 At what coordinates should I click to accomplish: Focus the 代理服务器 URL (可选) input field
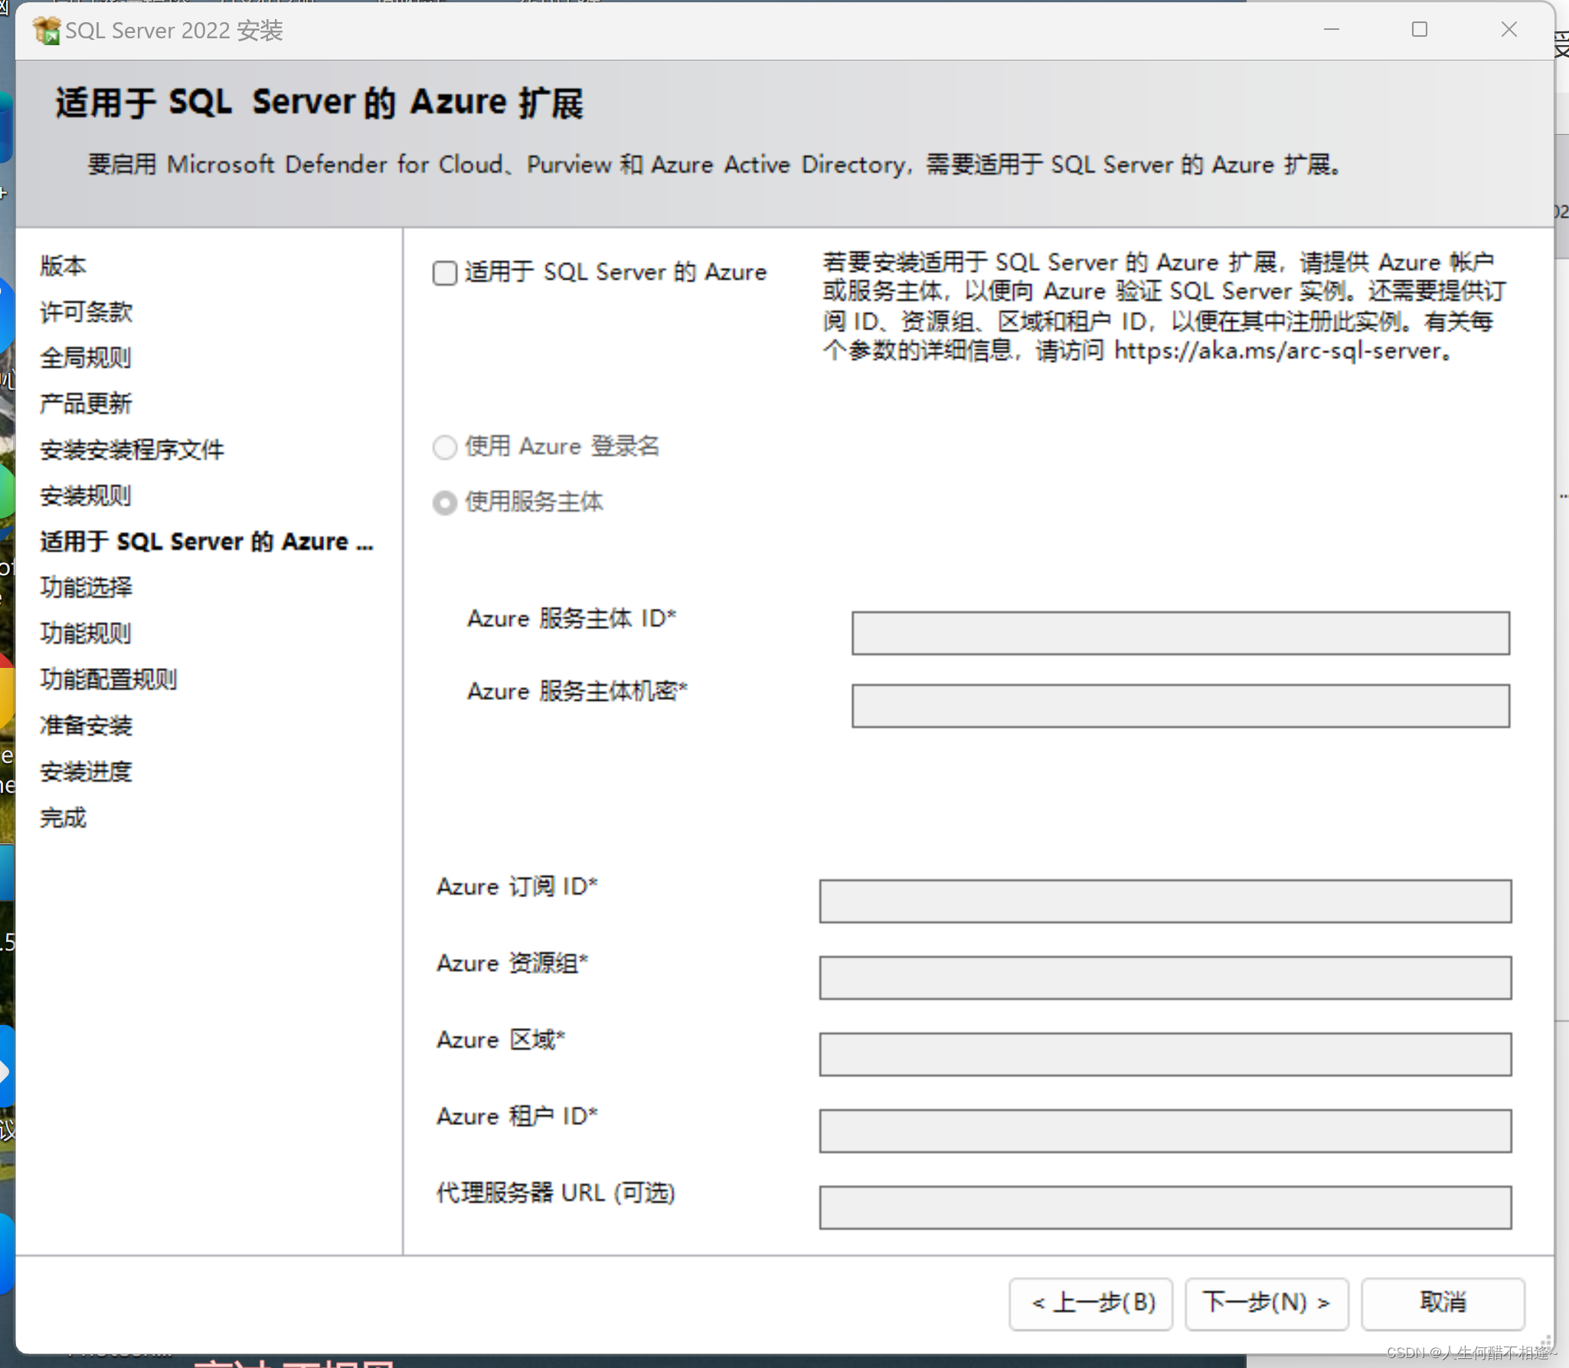point(1165,1208)
